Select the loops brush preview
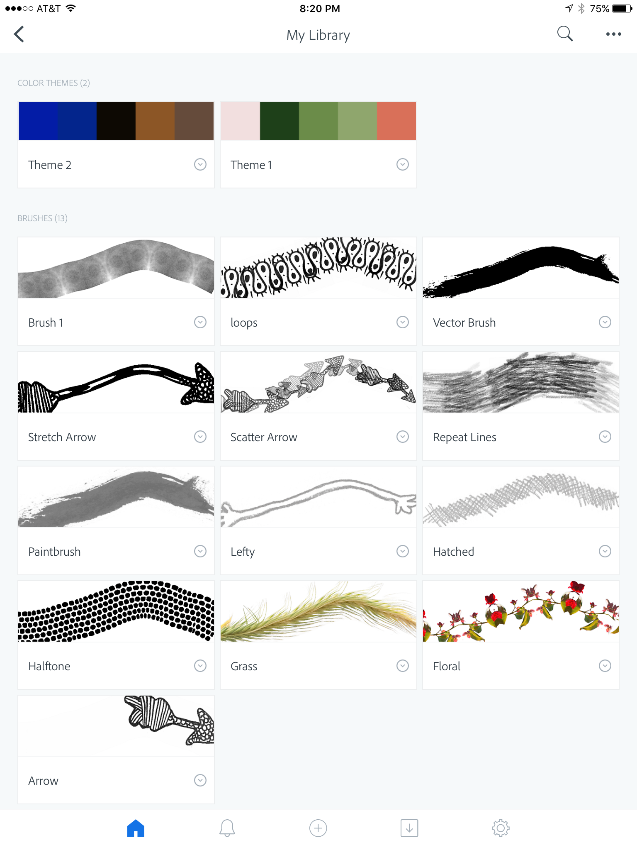 318,268
